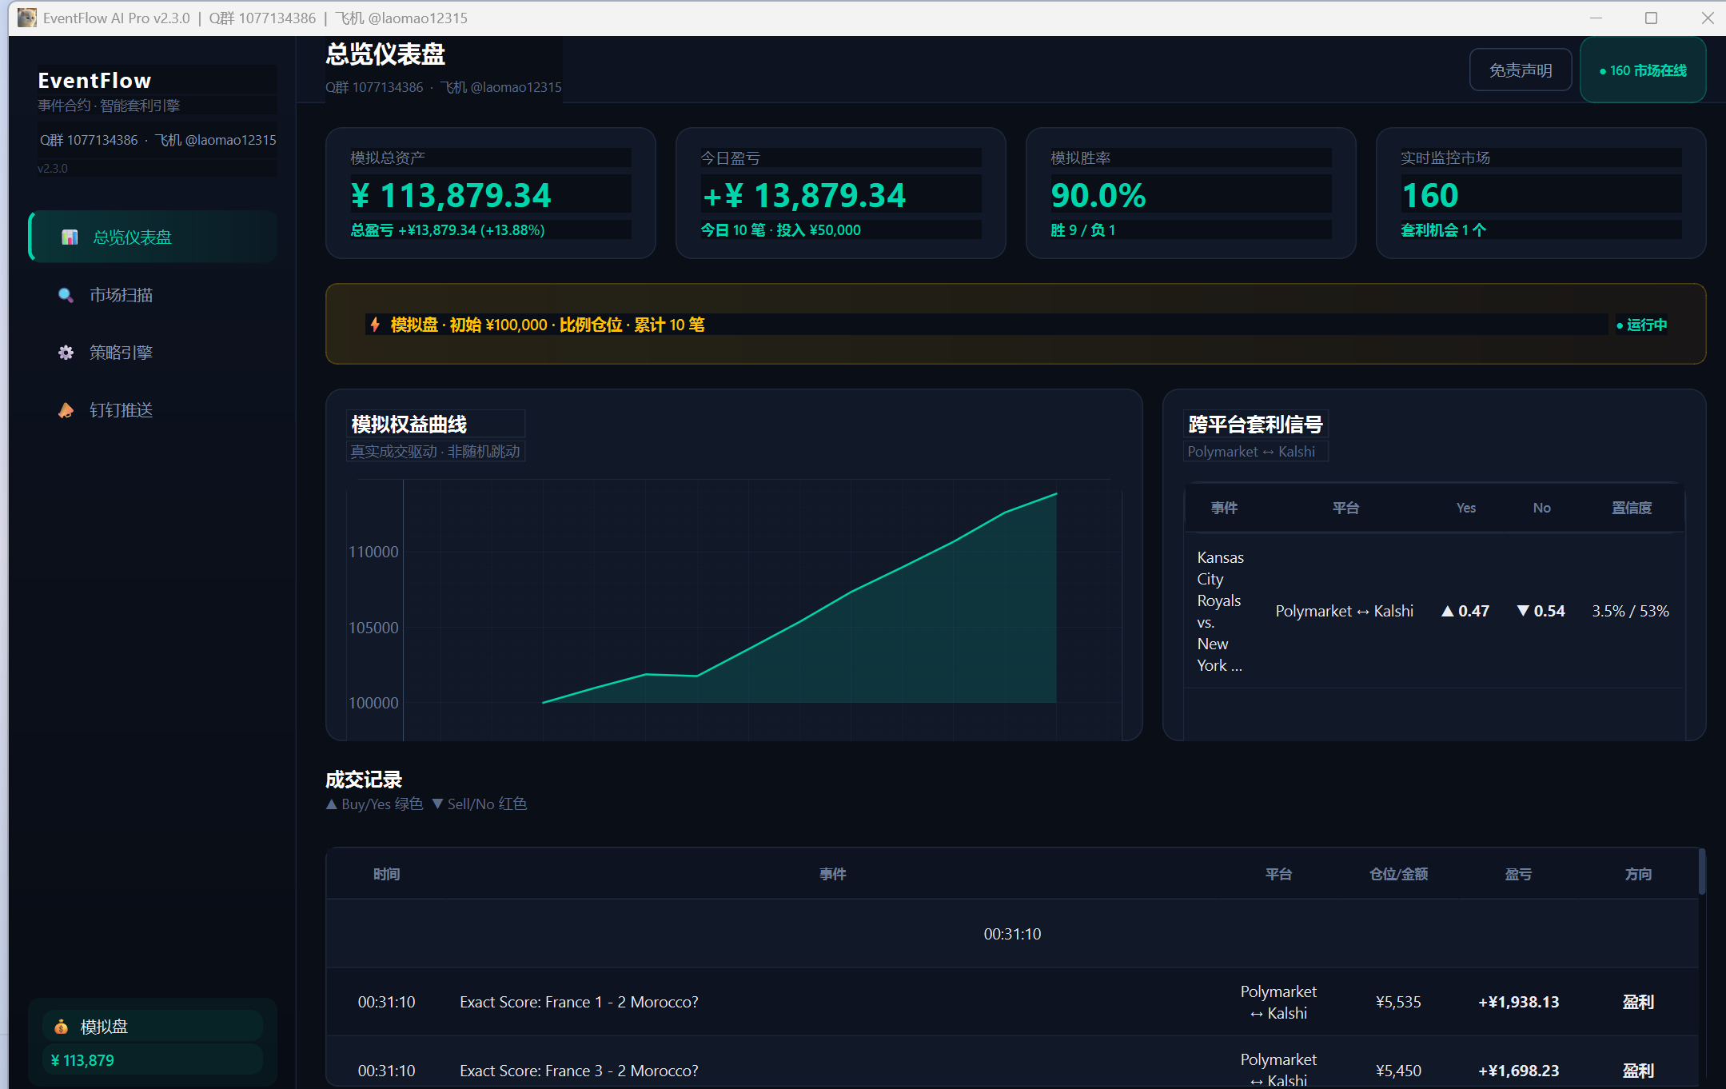Click the 模拟总资产 ¥113,879.34 value
This screenshot has width=1726, height=1089.
tap(452, 195)
